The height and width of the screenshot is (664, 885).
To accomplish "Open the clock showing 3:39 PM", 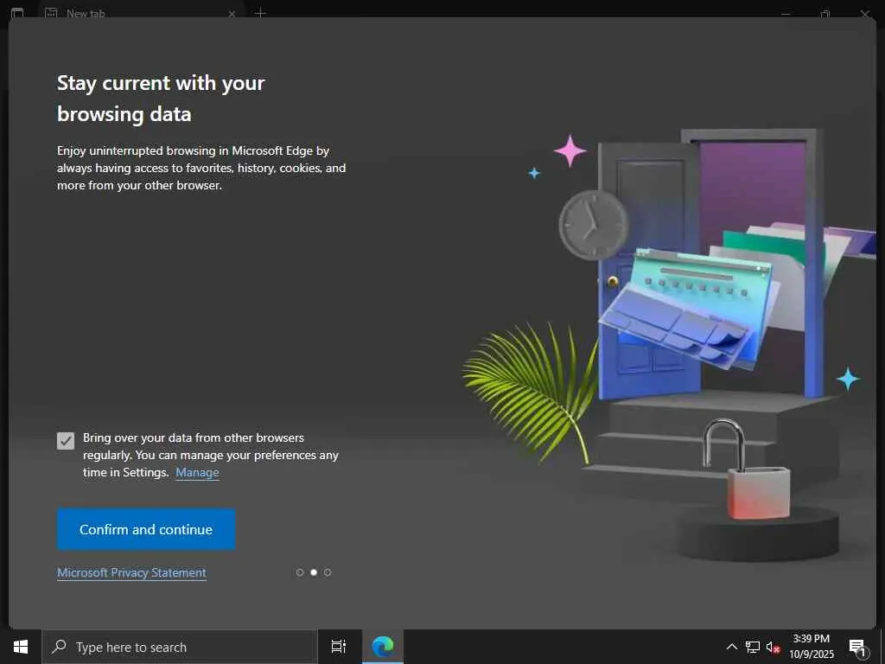I will click(811, 647).
